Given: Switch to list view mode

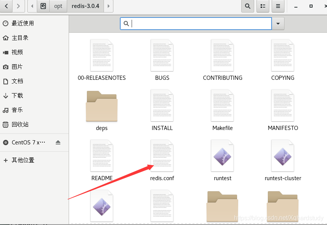Looking at the screenshot, I should (x=263, y=6).
